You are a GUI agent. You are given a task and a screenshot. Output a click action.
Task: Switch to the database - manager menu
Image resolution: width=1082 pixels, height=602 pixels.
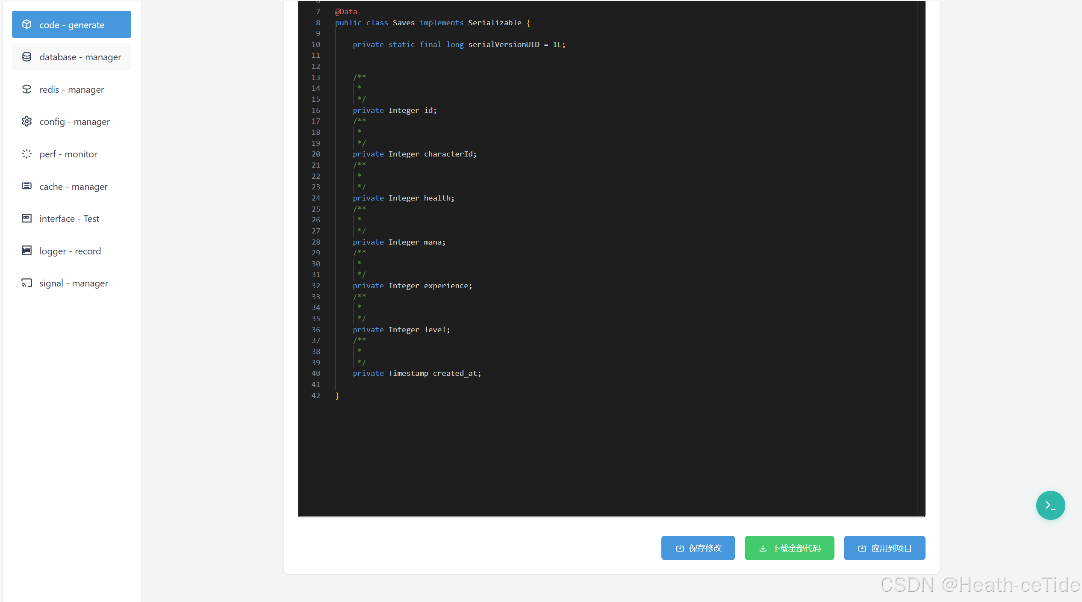[x=80, y=57]
